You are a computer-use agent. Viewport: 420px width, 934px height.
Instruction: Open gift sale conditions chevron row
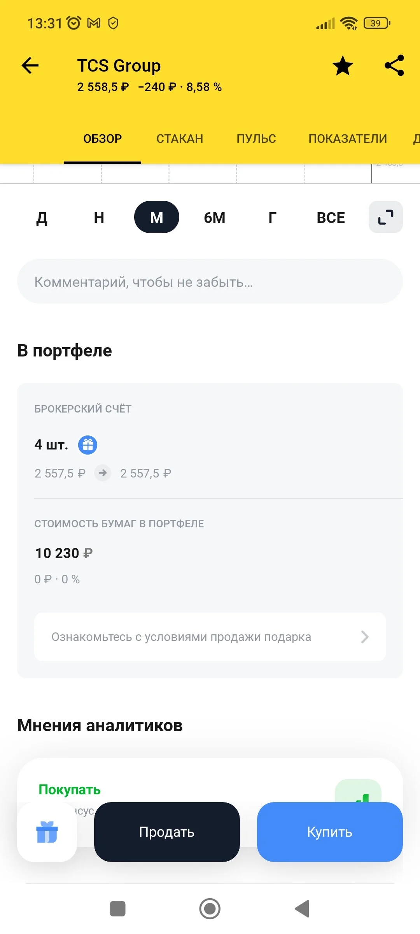point(210,637)
